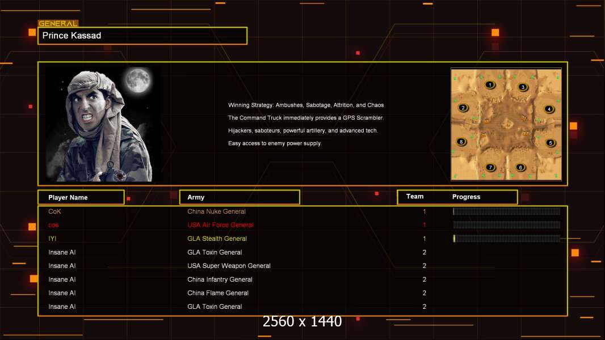
Task: Select start position 5 on the map
Action: pyautogui.click(x=551, y=143)
